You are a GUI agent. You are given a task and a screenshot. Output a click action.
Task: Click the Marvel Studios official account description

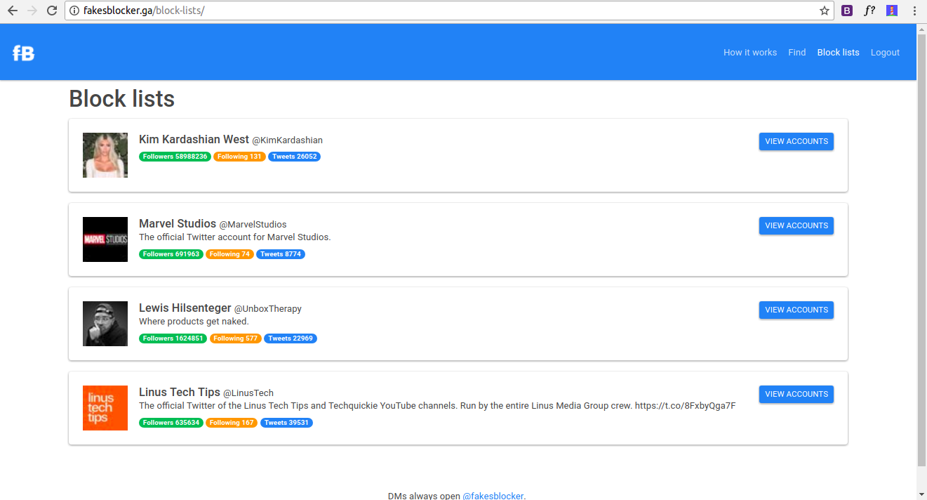[x=234, y=237]
